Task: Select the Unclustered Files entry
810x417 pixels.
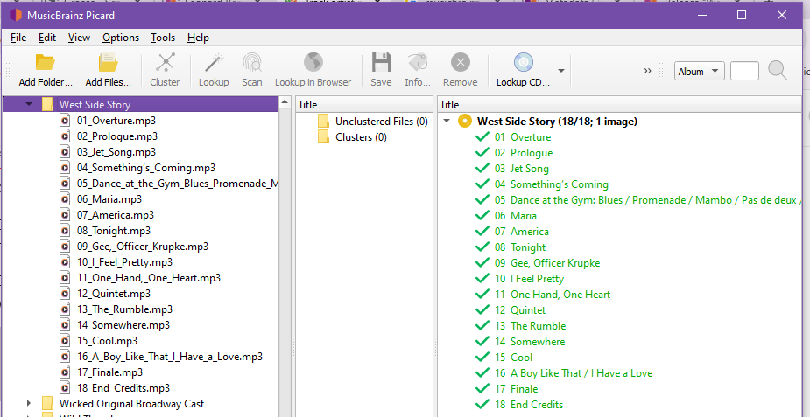Action: [x=381, y=122]
